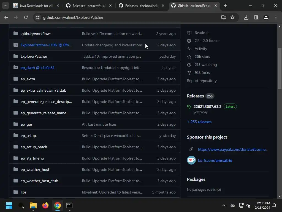This screenshot has width=282, height=212.
Task: Open the ep_extra_valinet.win7alttab folder
Action: (x=43, y=90)
